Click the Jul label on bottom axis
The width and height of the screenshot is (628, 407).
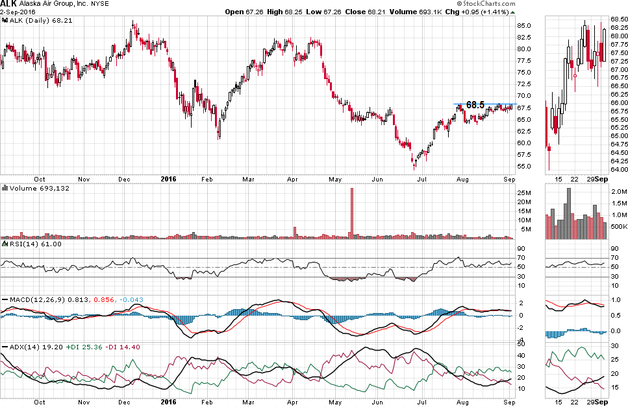(421, 402)
